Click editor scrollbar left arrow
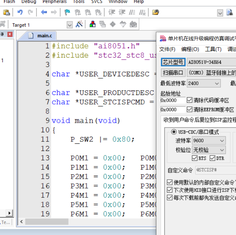This screenshot has height=235, width=236. [21, 221]
